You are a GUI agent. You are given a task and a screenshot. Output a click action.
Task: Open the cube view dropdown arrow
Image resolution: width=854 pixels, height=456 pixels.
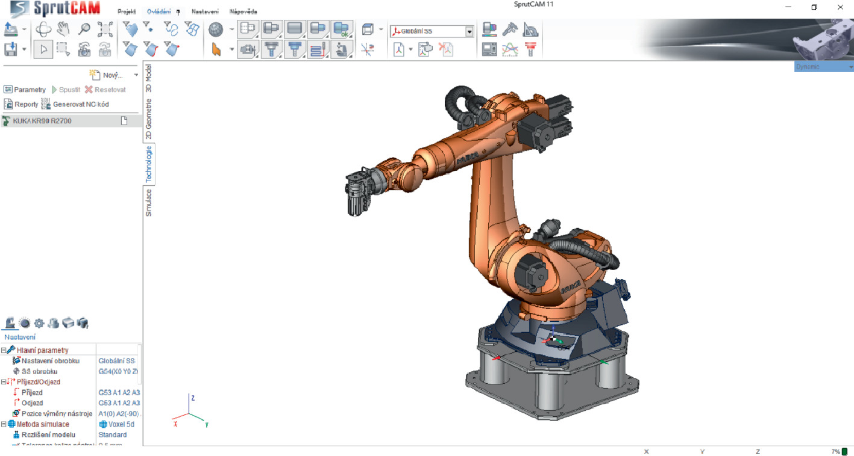(381, 29)
